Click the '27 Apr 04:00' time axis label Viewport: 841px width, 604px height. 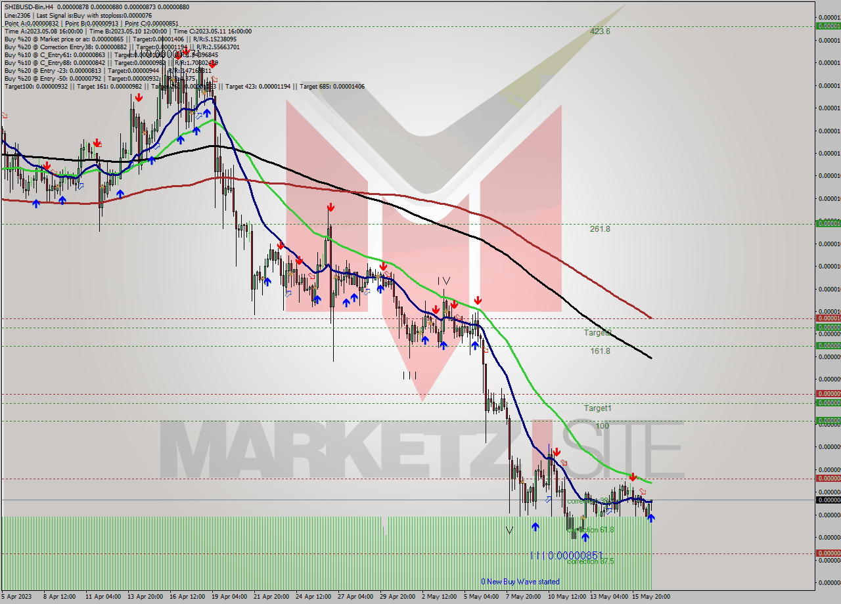[x=356, y=597]
